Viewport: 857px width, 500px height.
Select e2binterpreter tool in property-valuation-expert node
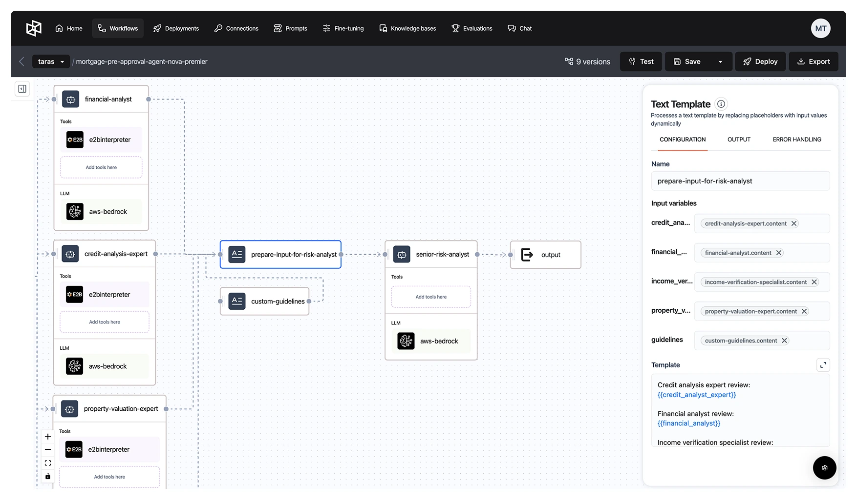109,449
